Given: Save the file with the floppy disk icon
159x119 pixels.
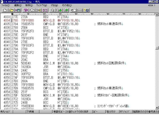Looking at the screenshot, I should (x=18, y=10).
